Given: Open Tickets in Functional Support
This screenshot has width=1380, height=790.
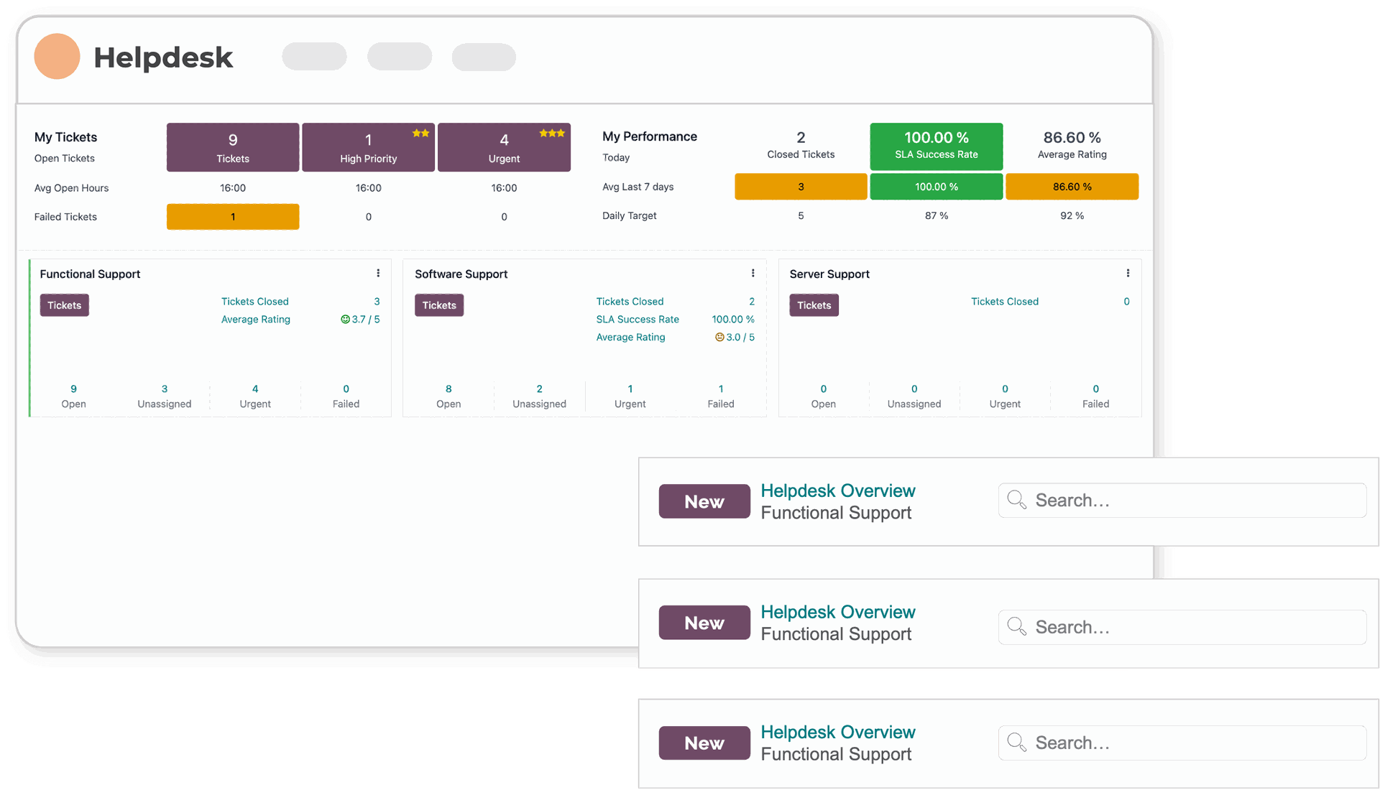Looking at the screenshot, I should tap(64, 305).
